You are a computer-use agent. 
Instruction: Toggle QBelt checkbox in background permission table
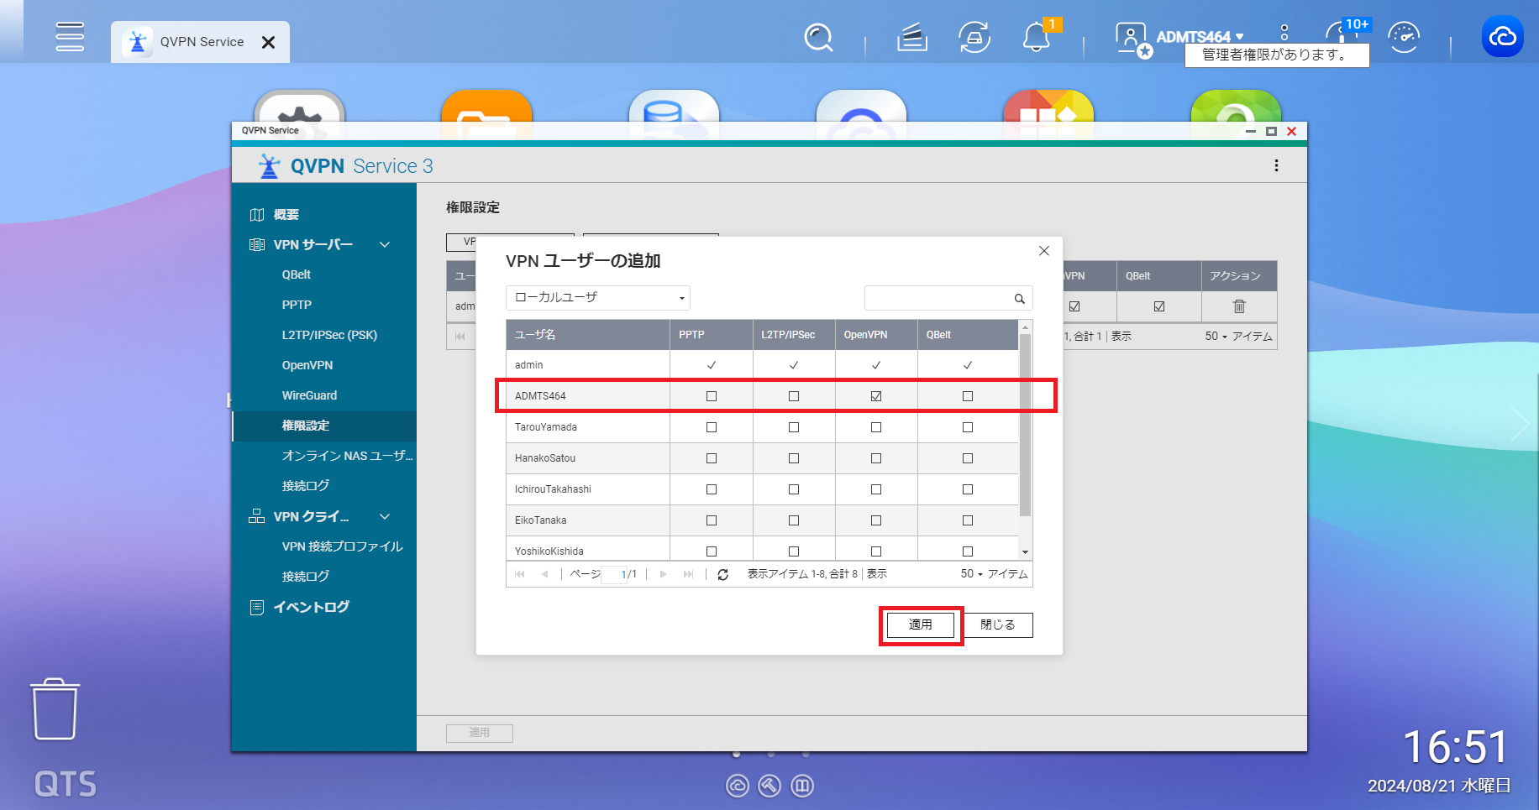1159,306
